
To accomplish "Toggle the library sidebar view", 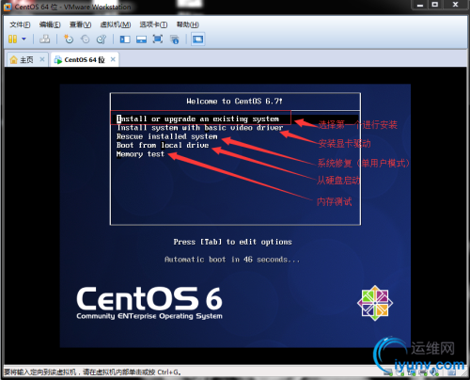I will click(125, 40).
